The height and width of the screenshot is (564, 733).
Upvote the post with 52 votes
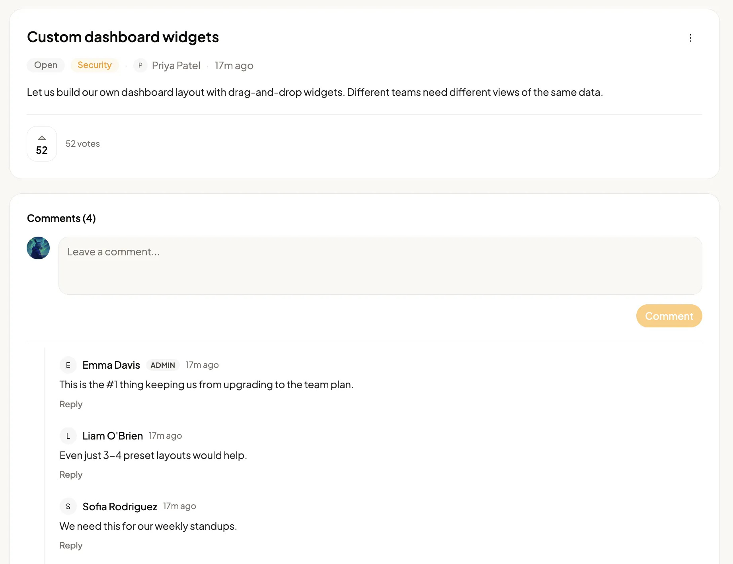42,144
